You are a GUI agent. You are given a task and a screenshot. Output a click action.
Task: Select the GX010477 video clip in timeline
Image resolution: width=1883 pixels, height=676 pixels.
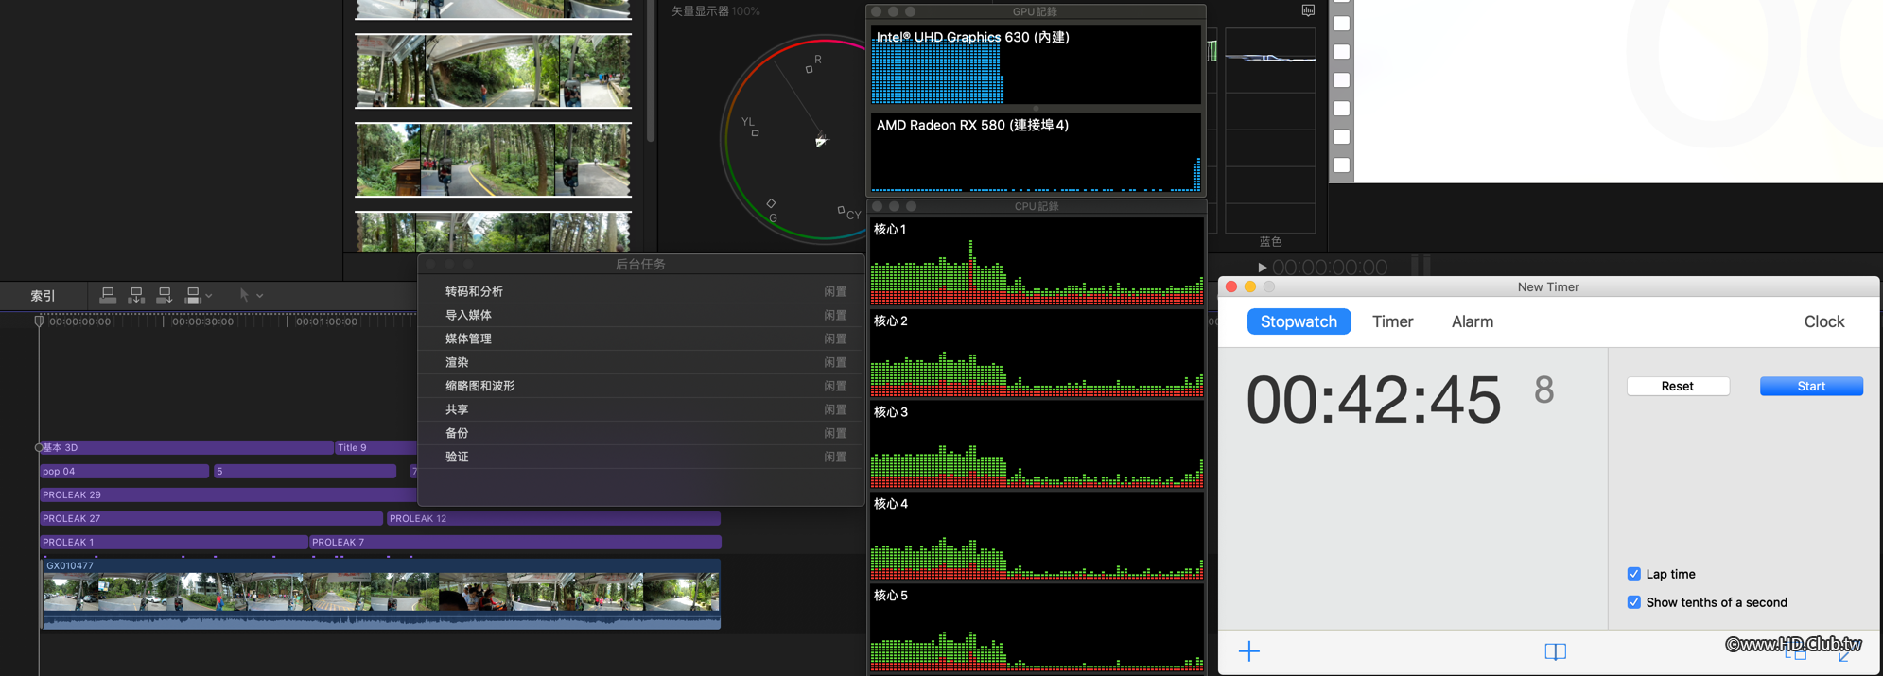pos(380,593)
